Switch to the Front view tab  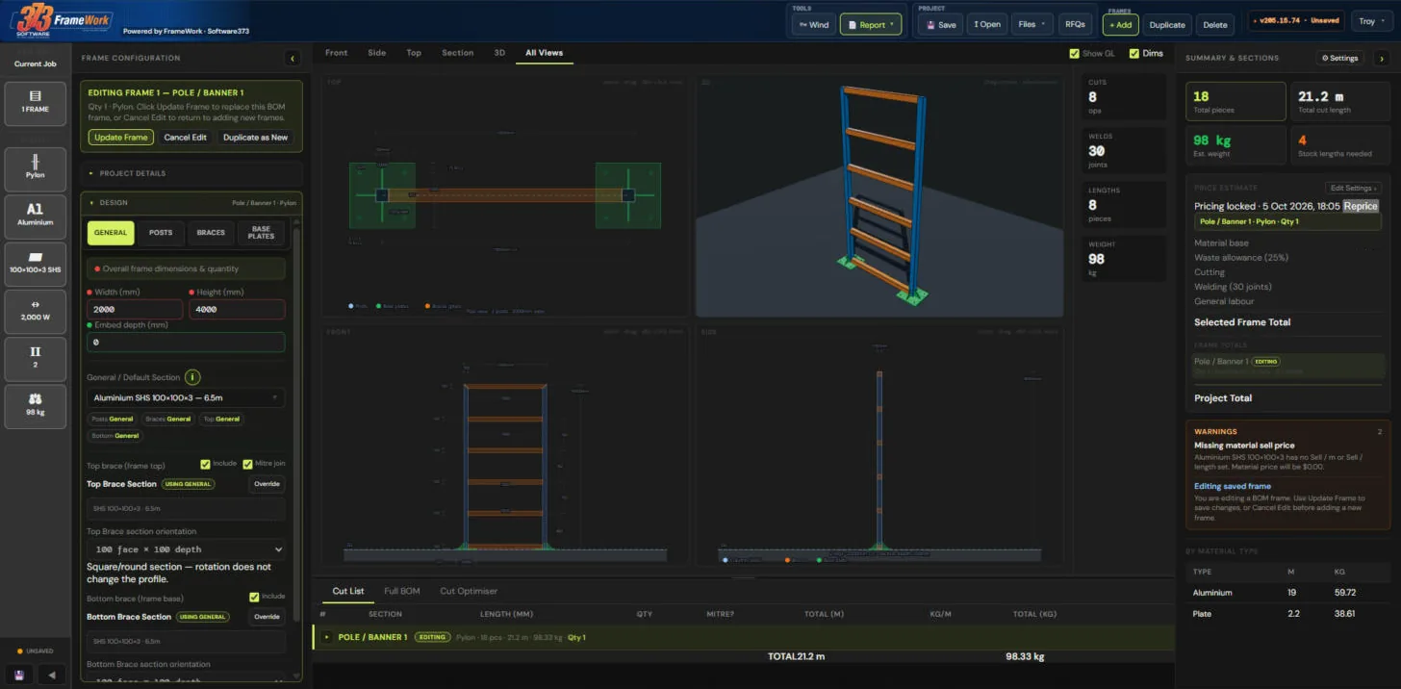[336, 53]
